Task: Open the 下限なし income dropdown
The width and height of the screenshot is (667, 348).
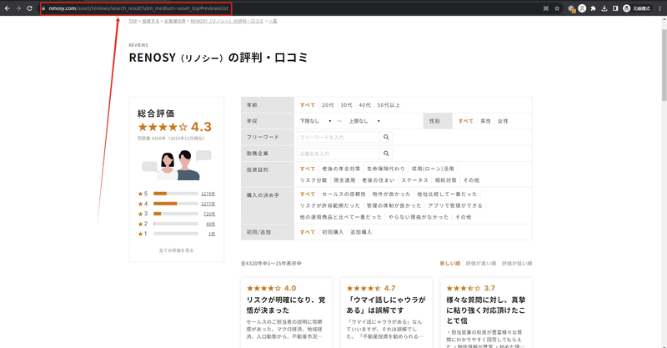Action: (x=315, y=121)
